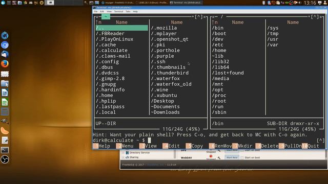
Task: Open the GIMP icon in the dock
Action: [x=5, y=121]
